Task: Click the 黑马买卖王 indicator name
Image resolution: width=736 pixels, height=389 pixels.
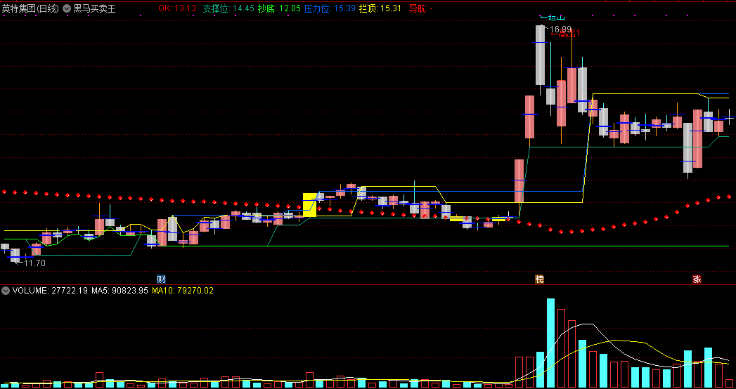Action: pyautogui.click(x=94, y=8)
